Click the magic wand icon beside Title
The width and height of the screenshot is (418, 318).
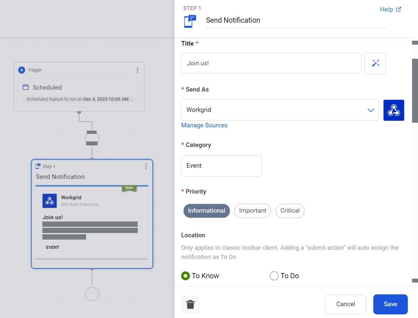pos(375,63)
